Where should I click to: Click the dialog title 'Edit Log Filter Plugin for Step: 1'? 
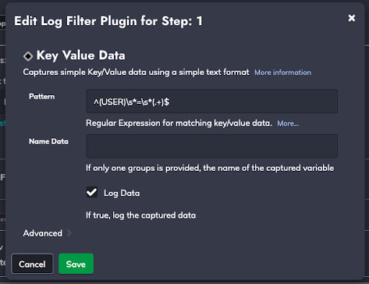point(108,21)
